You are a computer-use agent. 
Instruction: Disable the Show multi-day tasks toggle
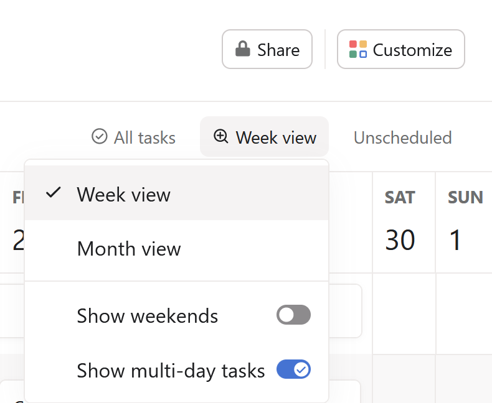click(293, 370)
